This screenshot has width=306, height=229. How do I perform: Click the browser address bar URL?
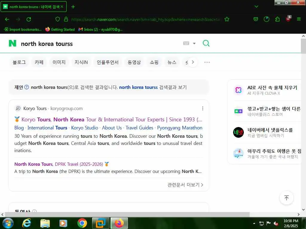pyautogui.click(x=146, y=19)
